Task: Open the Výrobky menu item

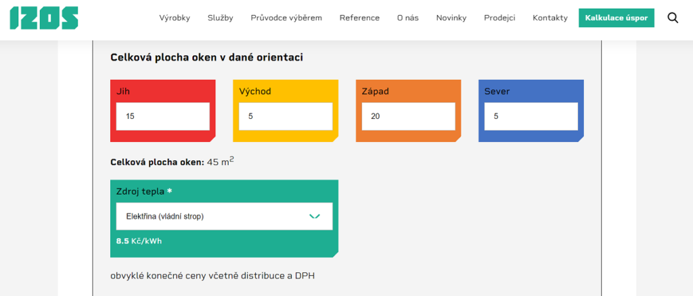Action: [175, 18]
